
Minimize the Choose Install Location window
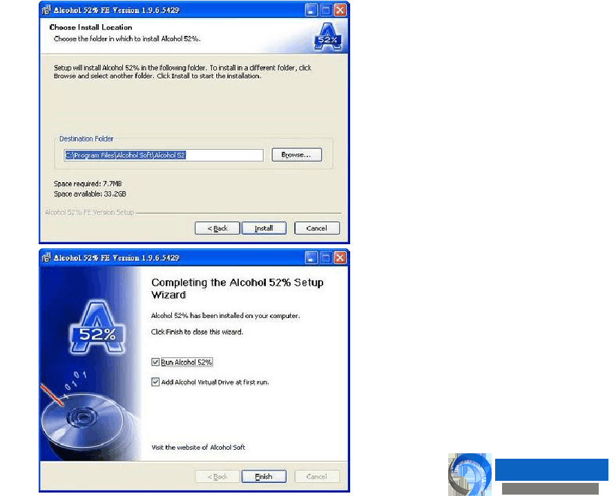311,10
